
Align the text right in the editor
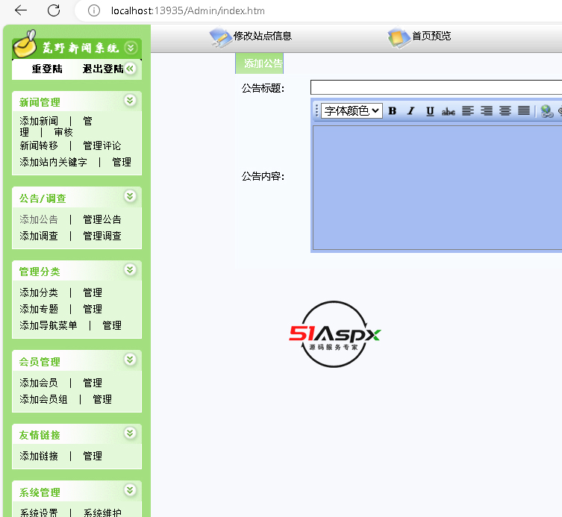point(487,111)
